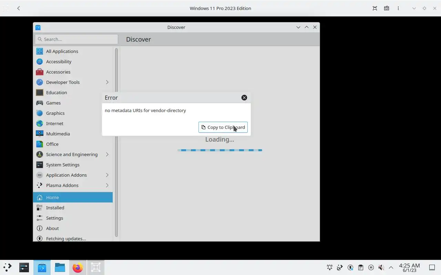Screen dimensions: 441x275
Task: Open the Office category
Action: coord(73,144)
